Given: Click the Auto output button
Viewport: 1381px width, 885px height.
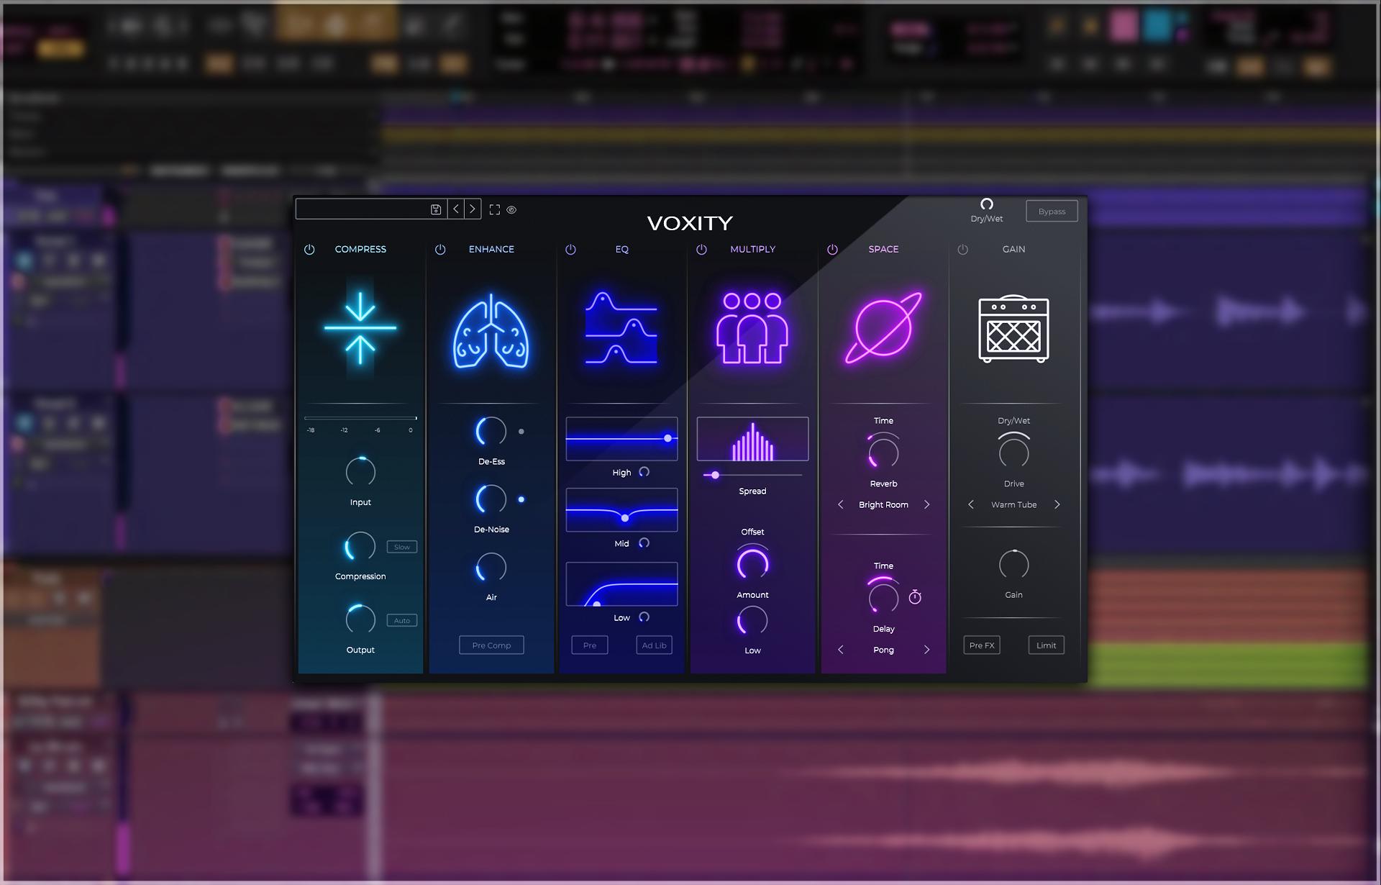Looking at the screenshot, I should [x=402, y=620].
